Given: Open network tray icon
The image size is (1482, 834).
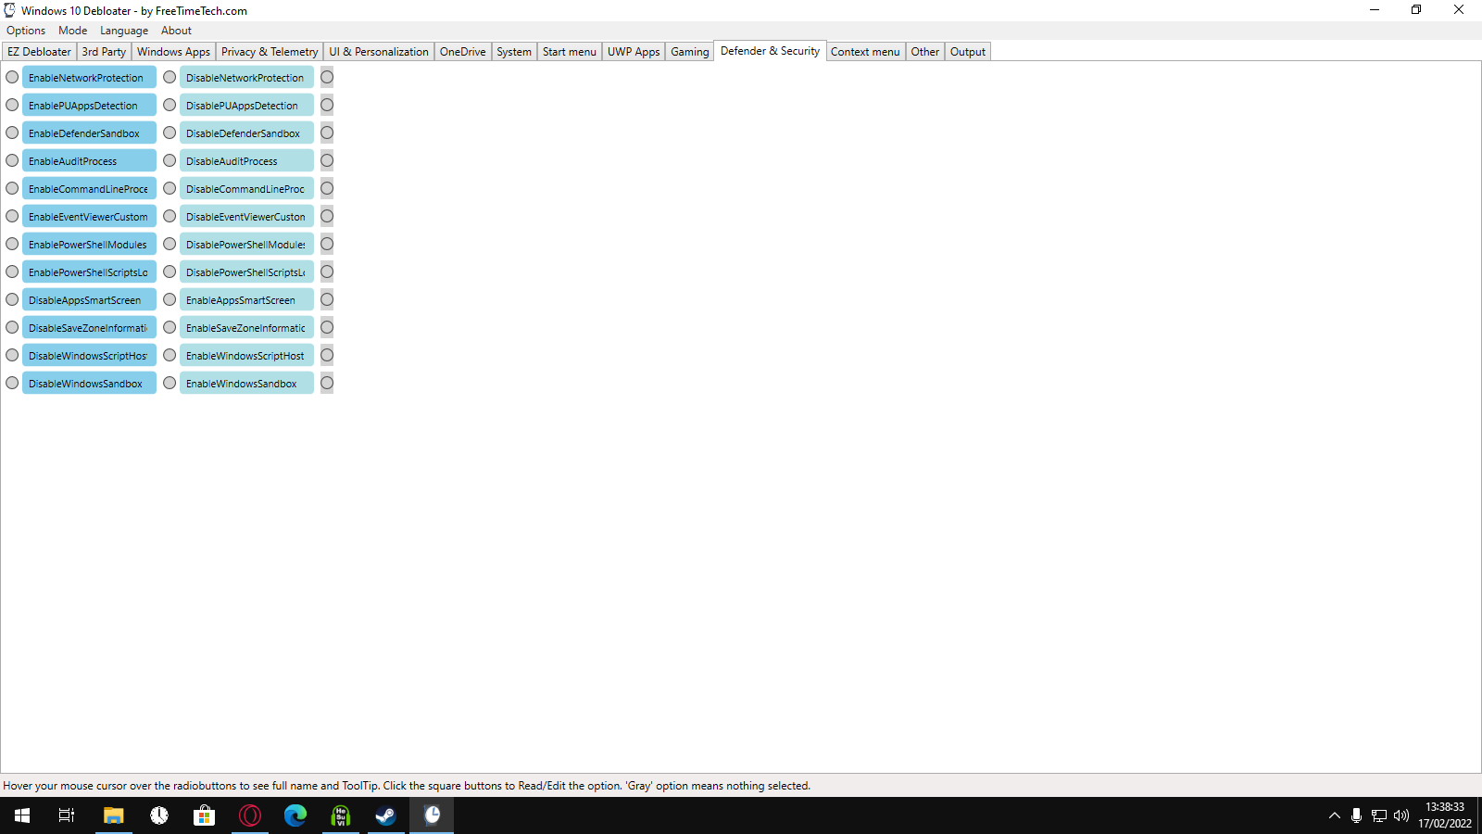Looking at the screenshot, I should (x=1379, y=815).
